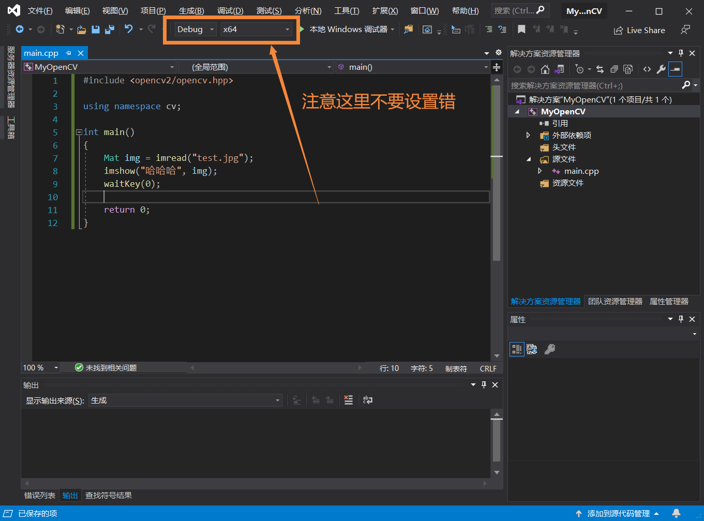Expand the 外部依赖项 tree node

[x=528, y=135]
